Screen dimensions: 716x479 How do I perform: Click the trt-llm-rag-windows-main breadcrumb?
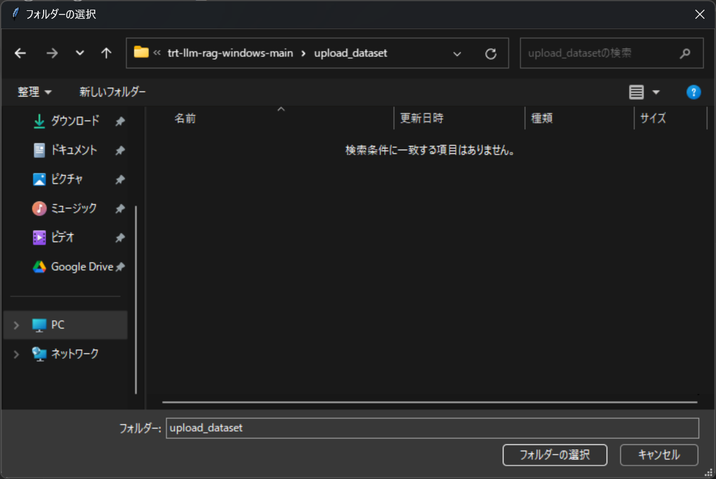230,53
